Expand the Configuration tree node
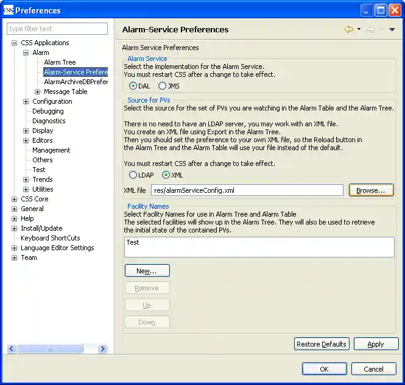Screen dimensions: 405x385 (x=26, y=102)
